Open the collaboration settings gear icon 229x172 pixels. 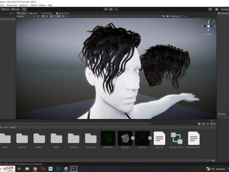(210, 9)
